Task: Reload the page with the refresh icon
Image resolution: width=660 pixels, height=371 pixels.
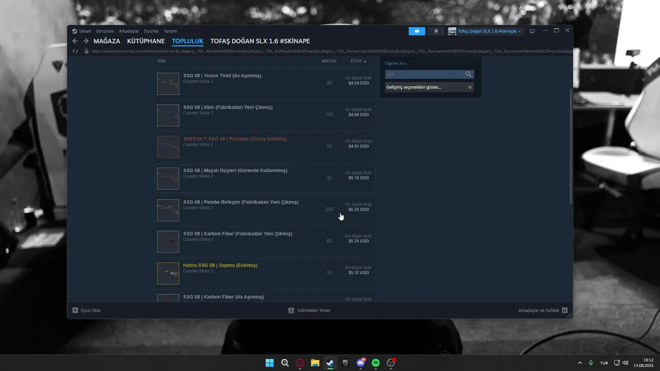Action: (75, 51)
